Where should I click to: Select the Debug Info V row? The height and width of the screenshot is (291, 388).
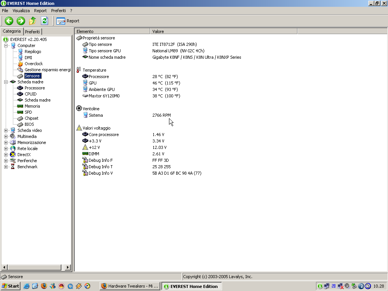click(x=142, y=173)
